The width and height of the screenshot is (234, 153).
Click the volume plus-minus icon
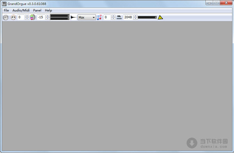point(33,17)
